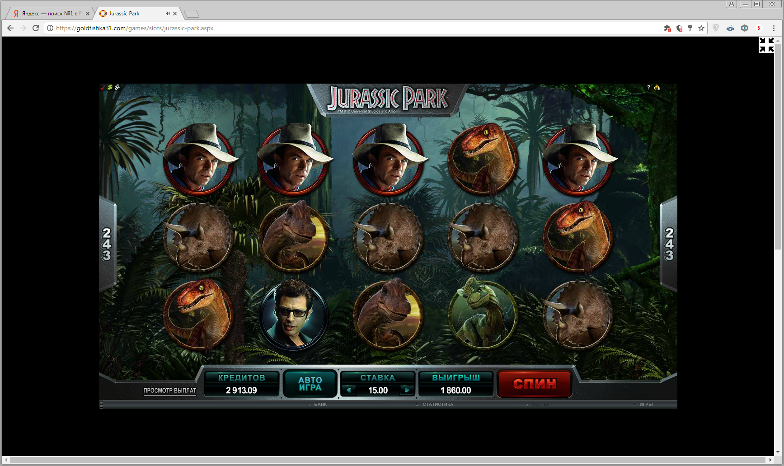Click the golden bell sound icon

pos(657,87)
